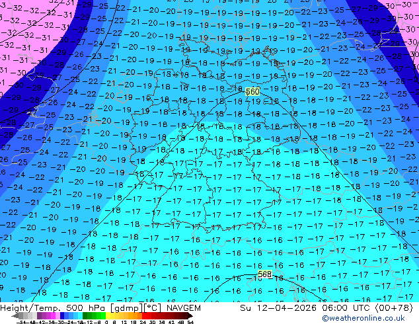This screenshot has height=324, width=419.
Task: Click the NAVGEM model name in the title
Action: tap(183, 308)
